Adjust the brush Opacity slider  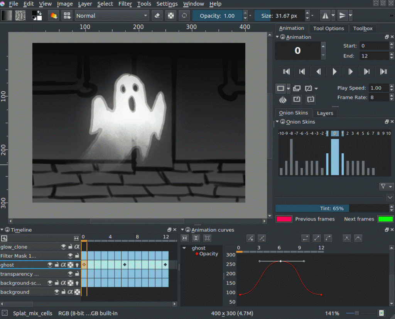(217, 15)
